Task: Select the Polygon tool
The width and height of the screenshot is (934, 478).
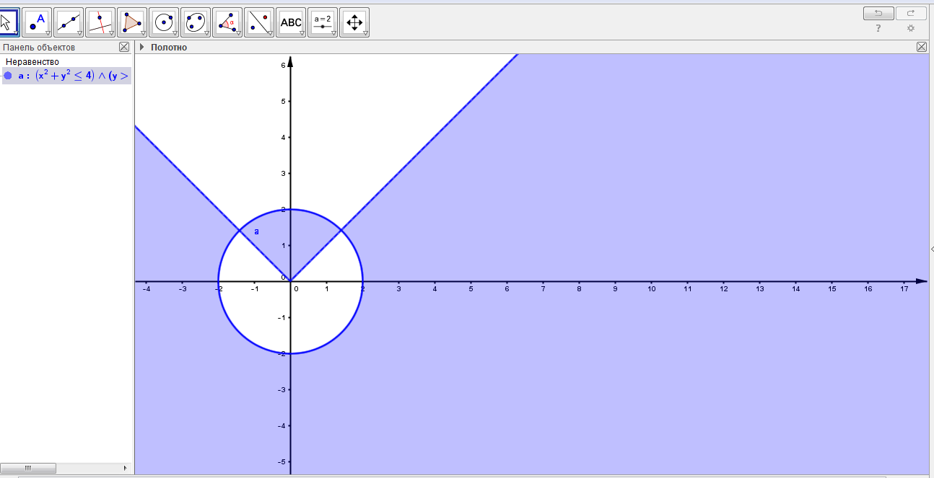Action: click(x=133, y=22)
